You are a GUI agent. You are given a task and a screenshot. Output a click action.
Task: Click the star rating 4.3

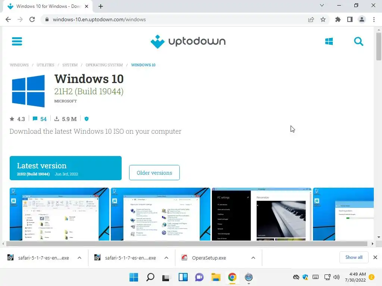coord(17,119)
